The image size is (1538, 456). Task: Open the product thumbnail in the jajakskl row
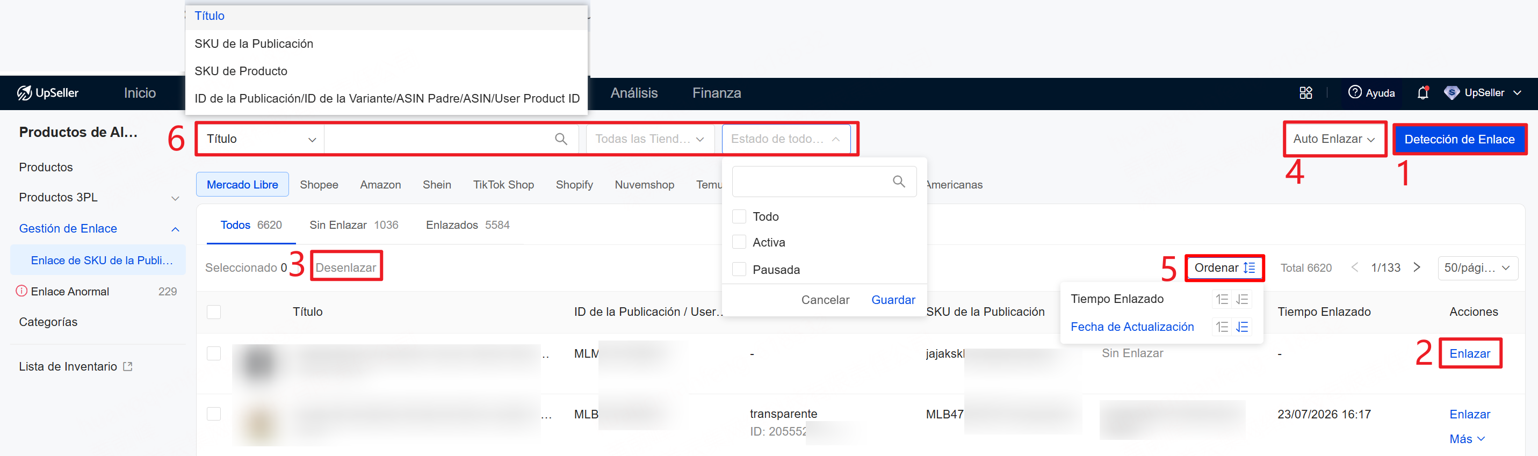pyautogui.click(x=259, y=363)
